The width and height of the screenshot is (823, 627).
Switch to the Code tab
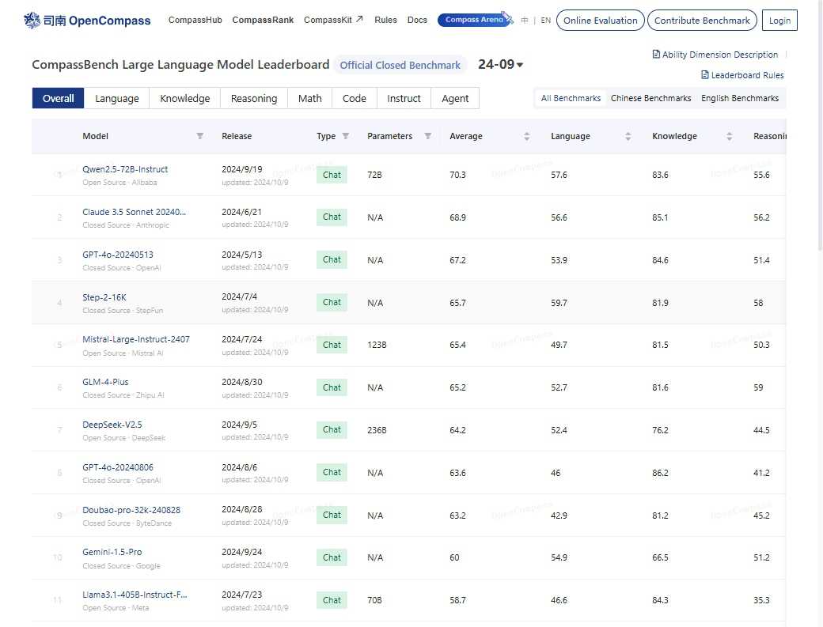click(355, 98)
